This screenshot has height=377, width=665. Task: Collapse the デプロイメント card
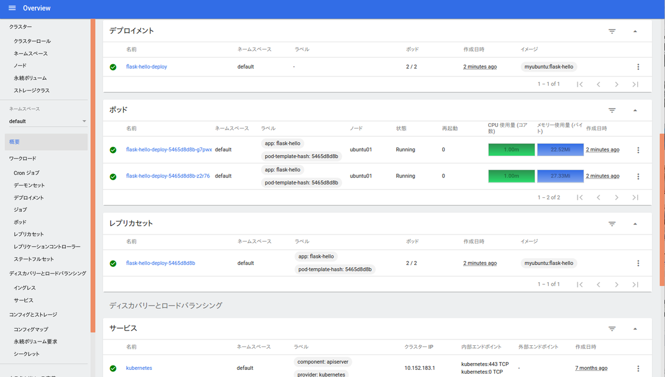[x=635, y=31]
